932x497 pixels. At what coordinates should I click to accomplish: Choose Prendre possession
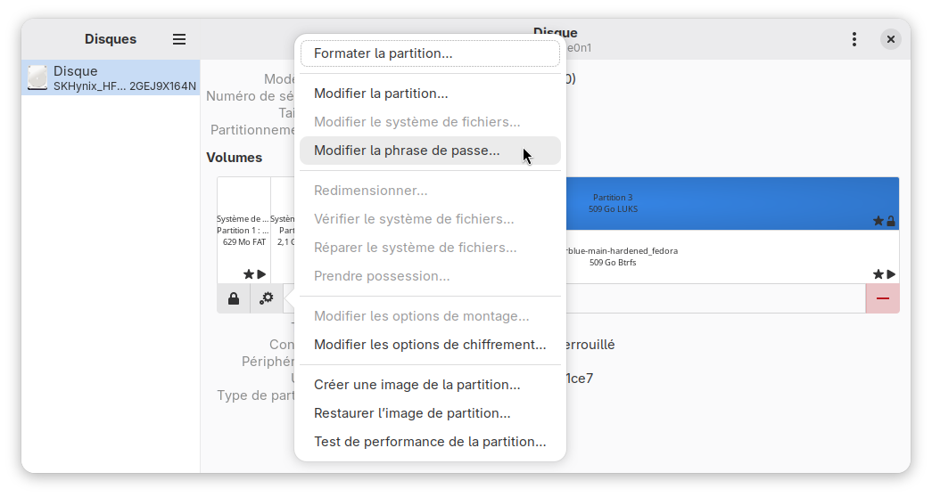[431, 276]
